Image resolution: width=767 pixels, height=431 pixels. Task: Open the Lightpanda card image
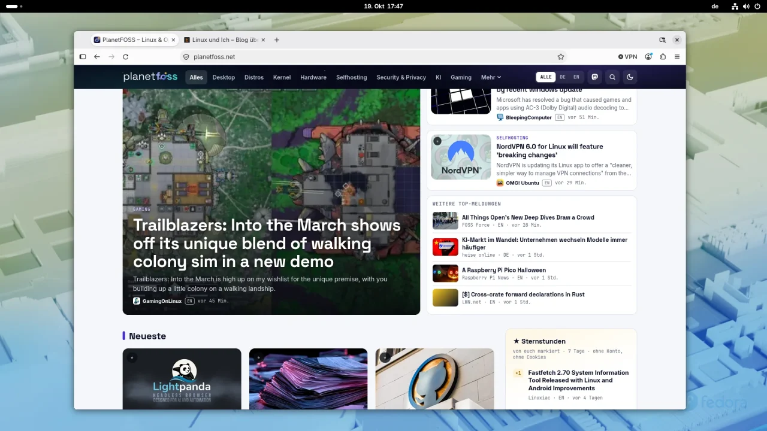(182, 379)
